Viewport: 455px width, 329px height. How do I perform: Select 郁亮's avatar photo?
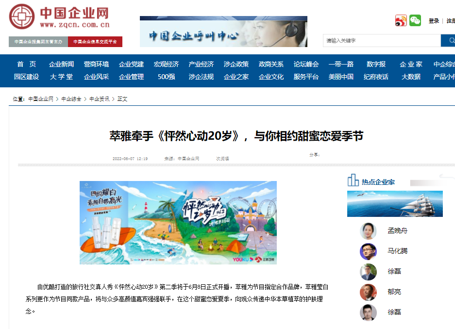pos(368,292)
